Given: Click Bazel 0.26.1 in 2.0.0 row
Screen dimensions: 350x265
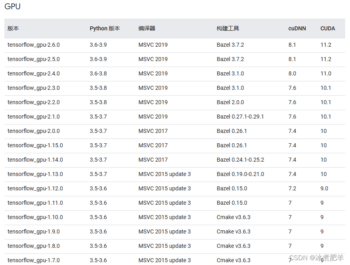Looking at the screenshot, I should coord(232,131).
